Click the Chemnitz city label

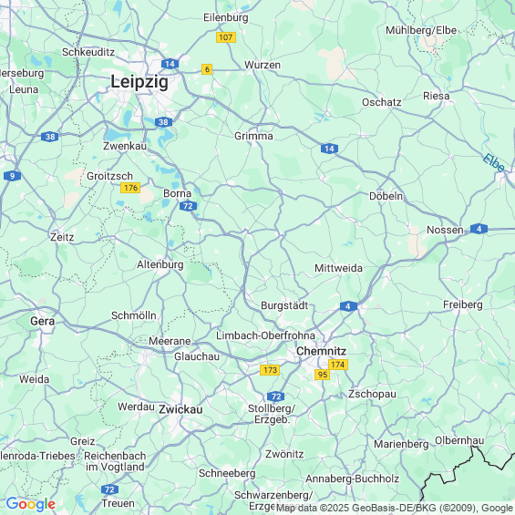point(321,351)
